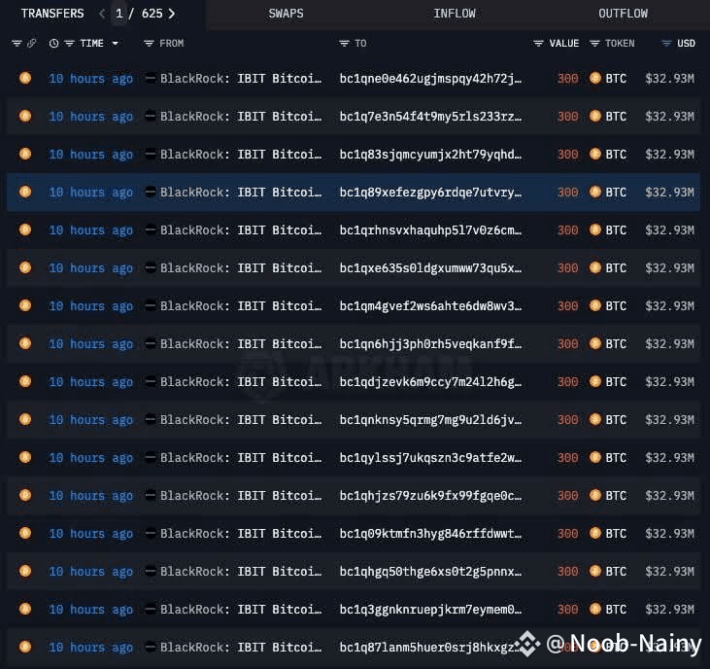710x669 pixels.
Task: Click $32.93M USD value in bc1qm4gvef2 row
Action: [x=670, y=306]
